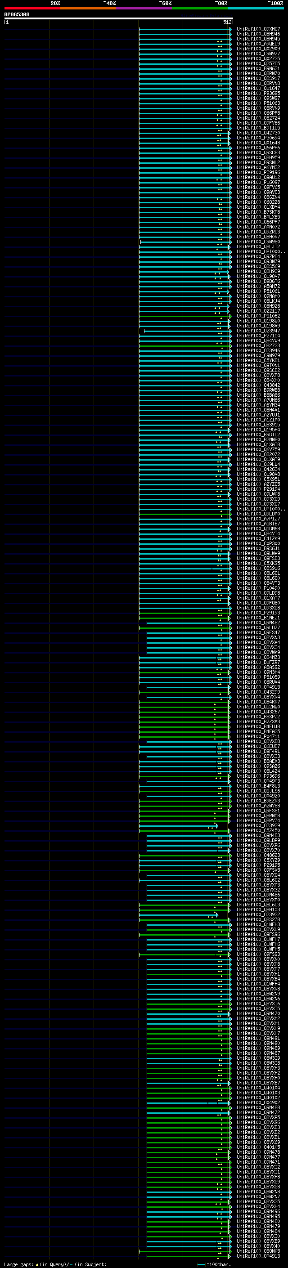288x1268 pixels.
Task: Click the UniRef100_Q9LDA0 label
Action: (258, 514)
